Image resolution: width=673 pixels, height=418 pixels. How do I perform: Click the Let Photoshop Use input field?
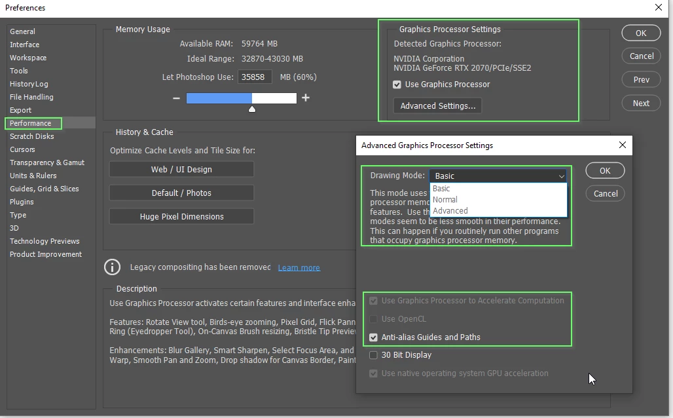click(x=255, y=77)
